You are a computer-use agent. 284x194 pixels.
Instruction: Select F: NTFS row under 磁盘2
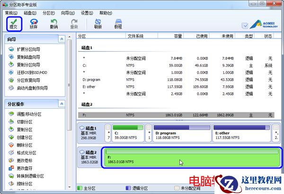[176, 115]
